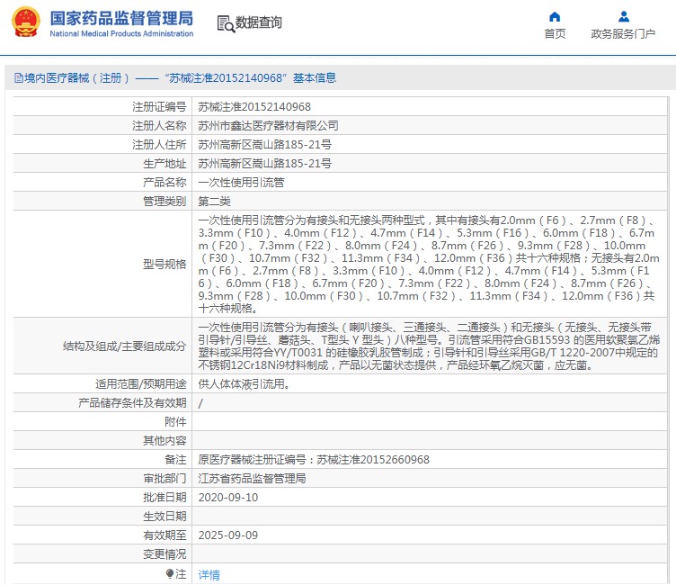Image resolution: width=676 pixels, height=585 pixels.
Task: Select product name 一次性使用引流管
Action: point(241,183)
